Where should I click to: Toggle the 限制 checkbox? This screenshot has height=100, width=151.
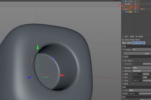133,84
